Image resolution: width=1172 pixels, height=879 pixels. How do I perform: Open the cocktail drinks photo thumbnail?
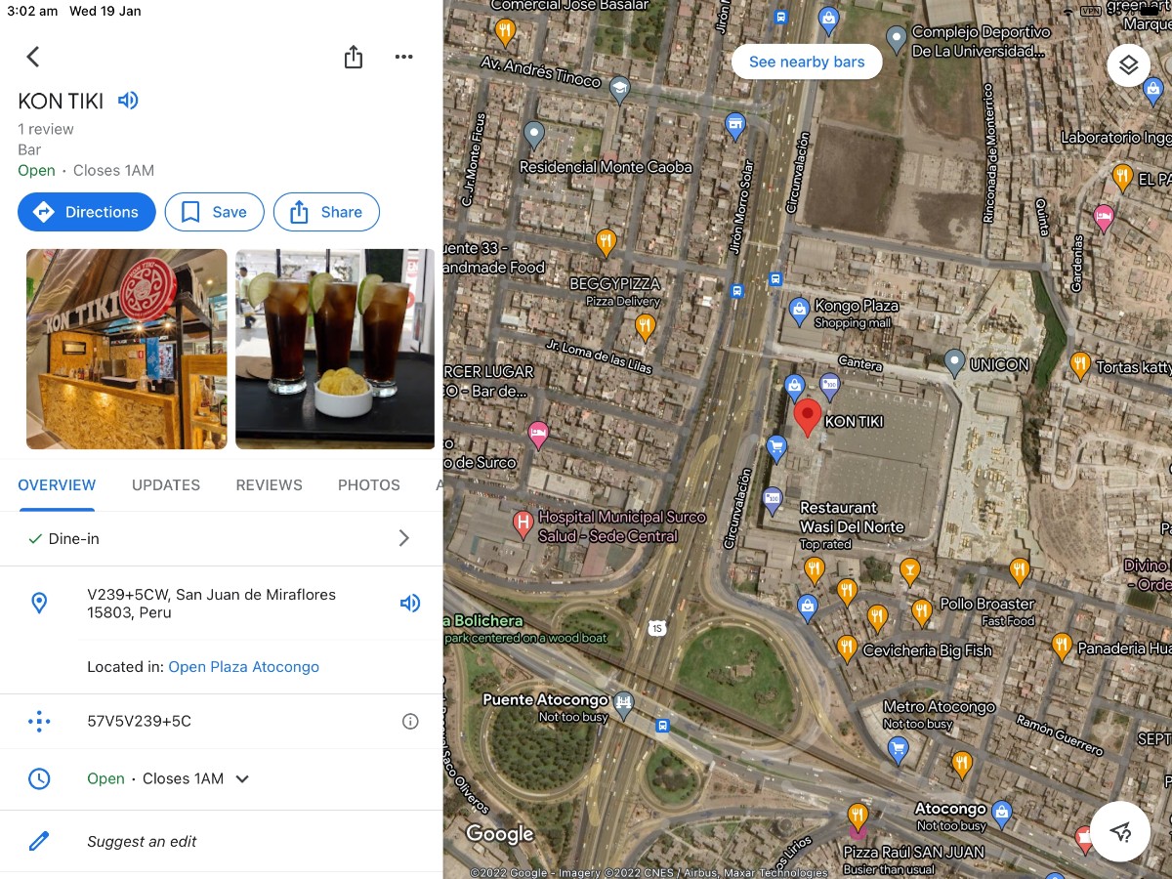pos(335,349)
